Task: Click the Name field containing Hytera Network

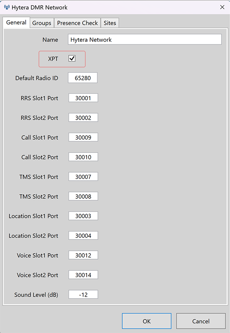Action: point(145,39)
